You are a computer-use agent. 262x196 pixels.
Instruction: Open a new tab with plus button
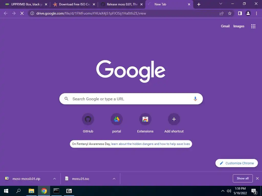[x=199, y=4]
